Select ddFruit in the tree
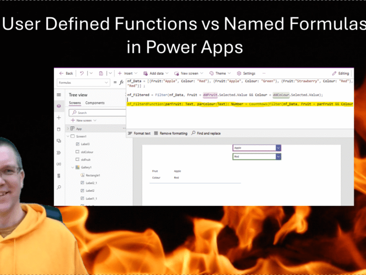 pyautogui.click(x=86, y=159)
